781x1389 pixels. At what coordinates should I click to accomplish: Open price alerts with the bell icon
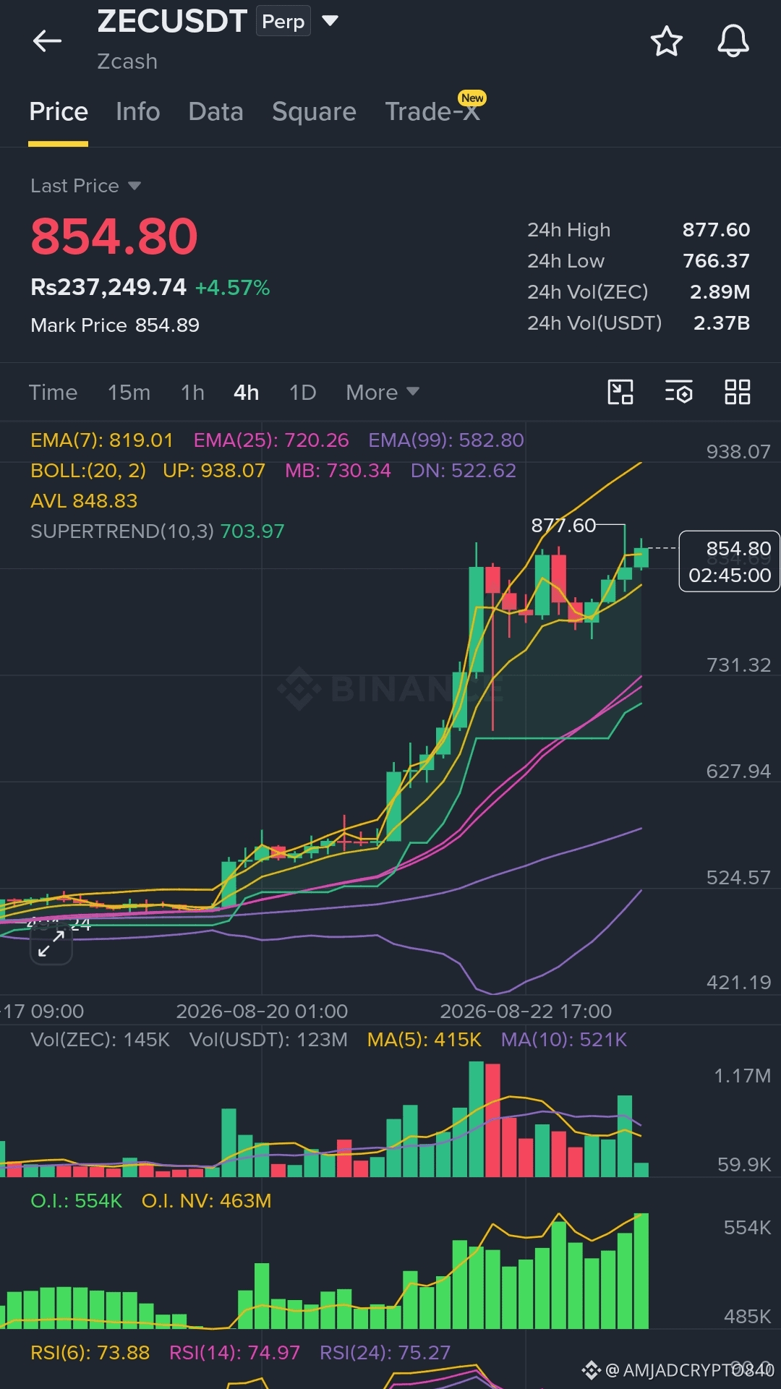pos(733,41)
